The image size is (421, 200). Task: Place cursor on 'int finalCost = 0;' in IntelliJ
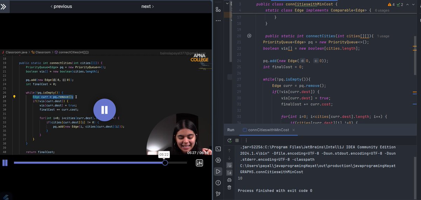283,67
